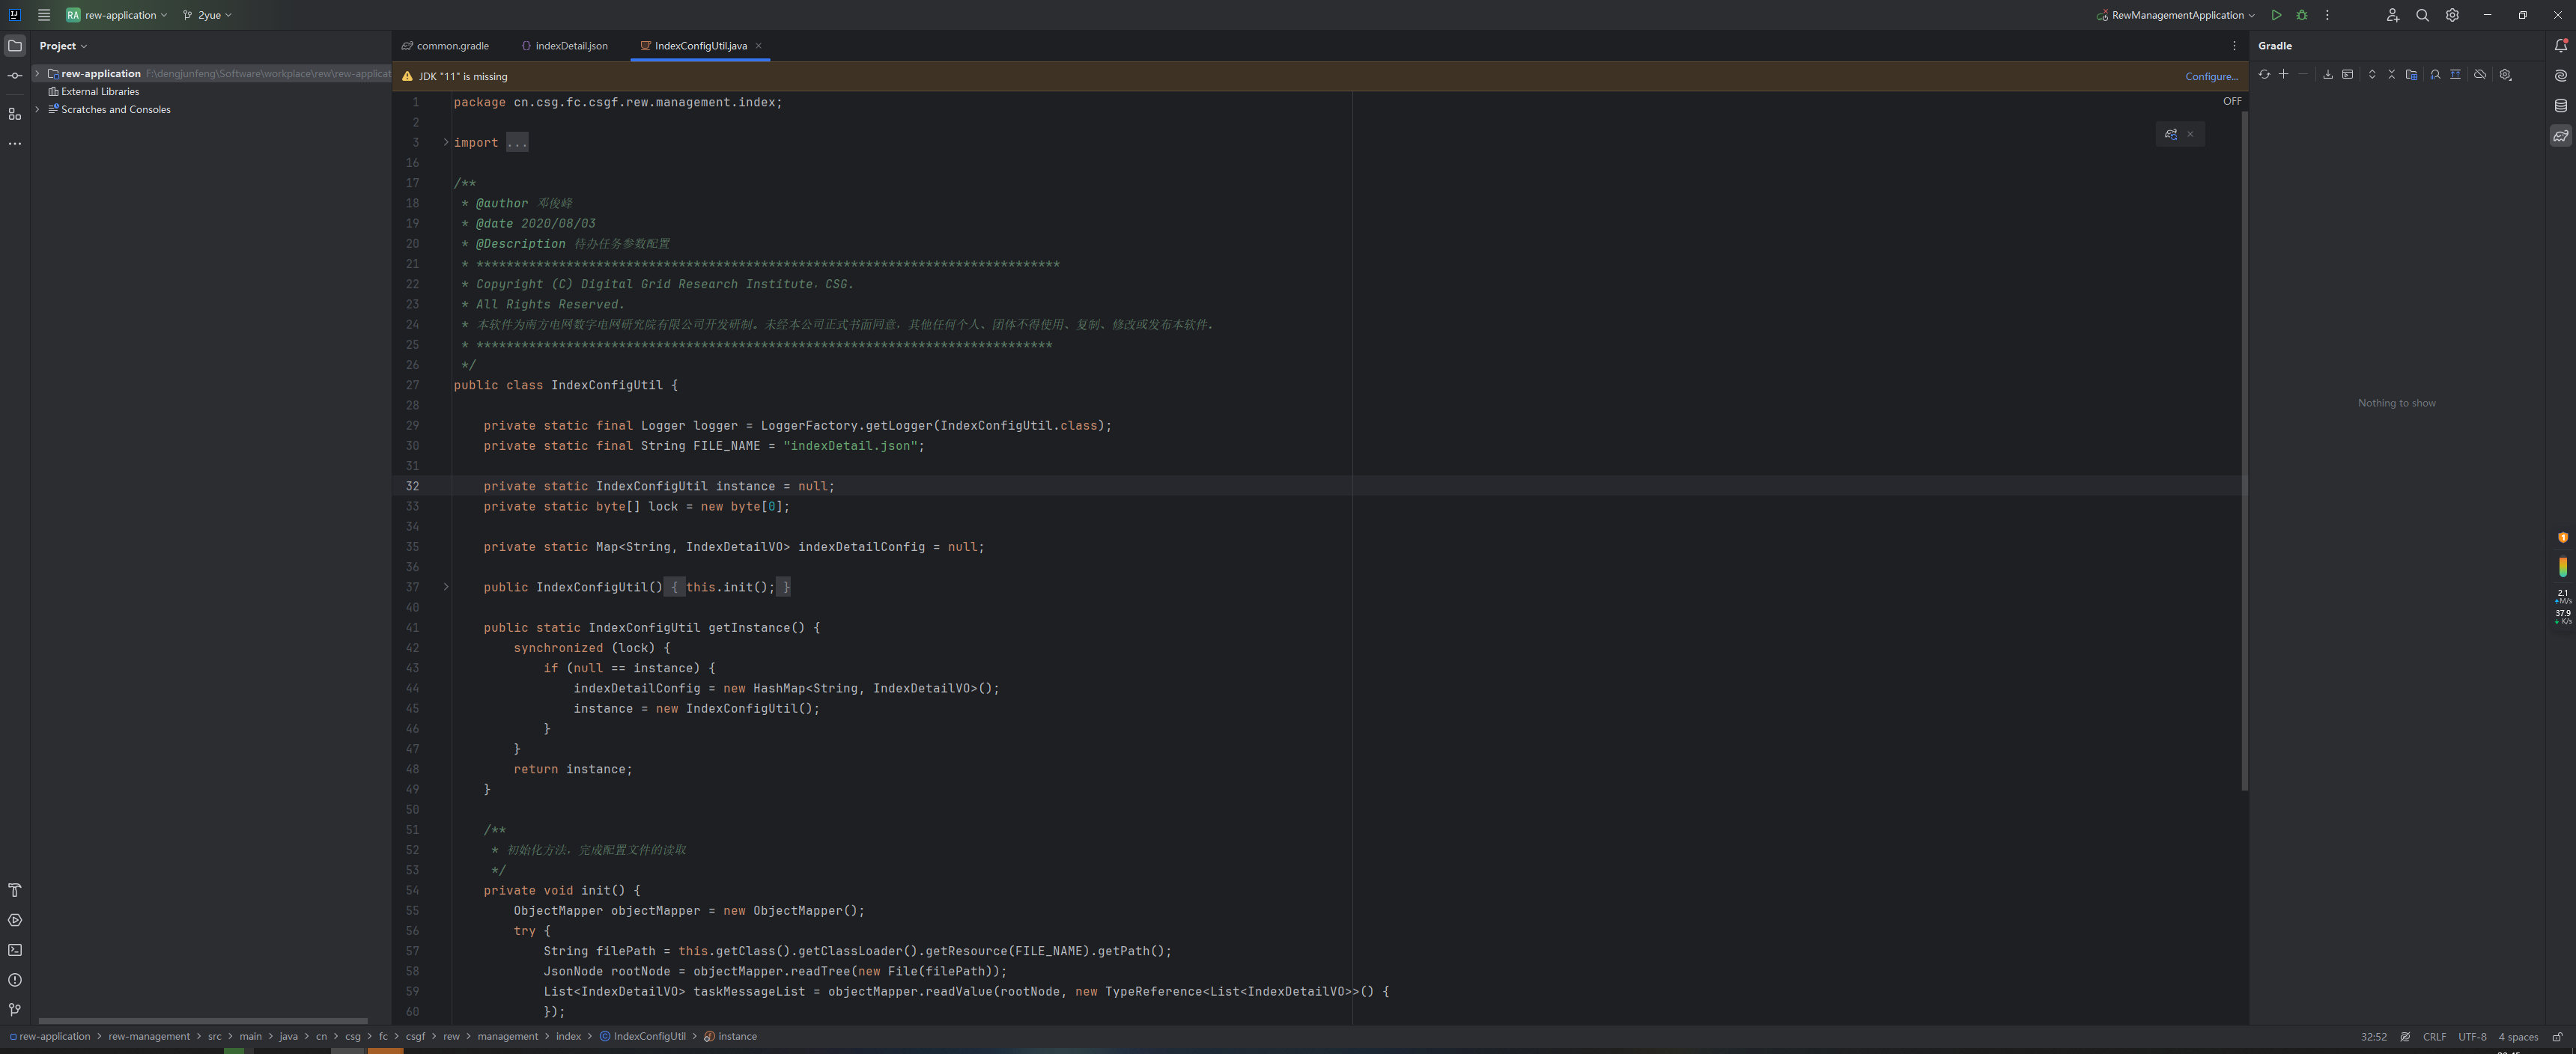The image size is (2576, 1054).
Task: Change UTF-8 file encoding in status bar
Action: 2472,1037
